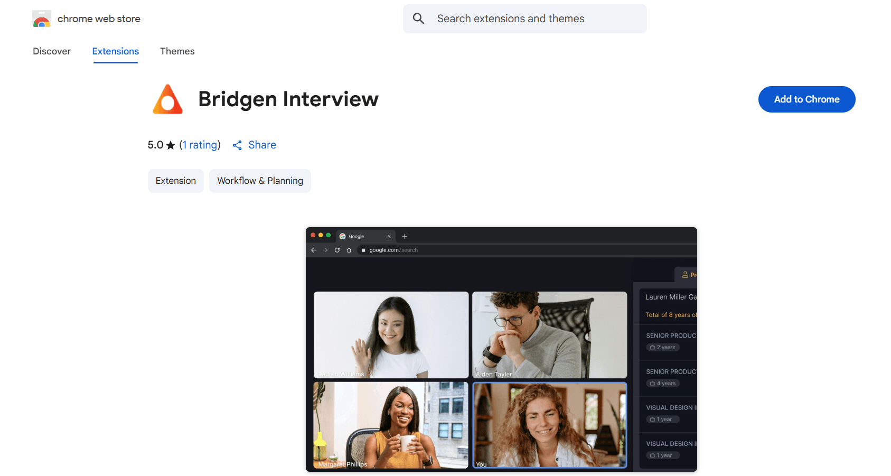Click the share icon beside Share
The height and width of the screenshot is (476, 891).
point(237,145)
